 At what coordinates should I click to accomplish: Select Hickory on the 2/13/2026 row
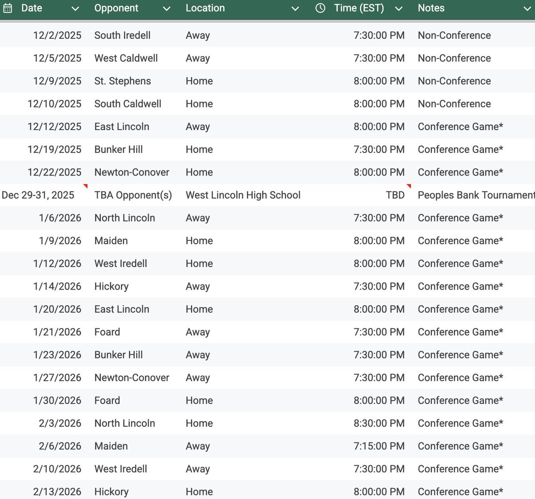[x=111, y=492]
